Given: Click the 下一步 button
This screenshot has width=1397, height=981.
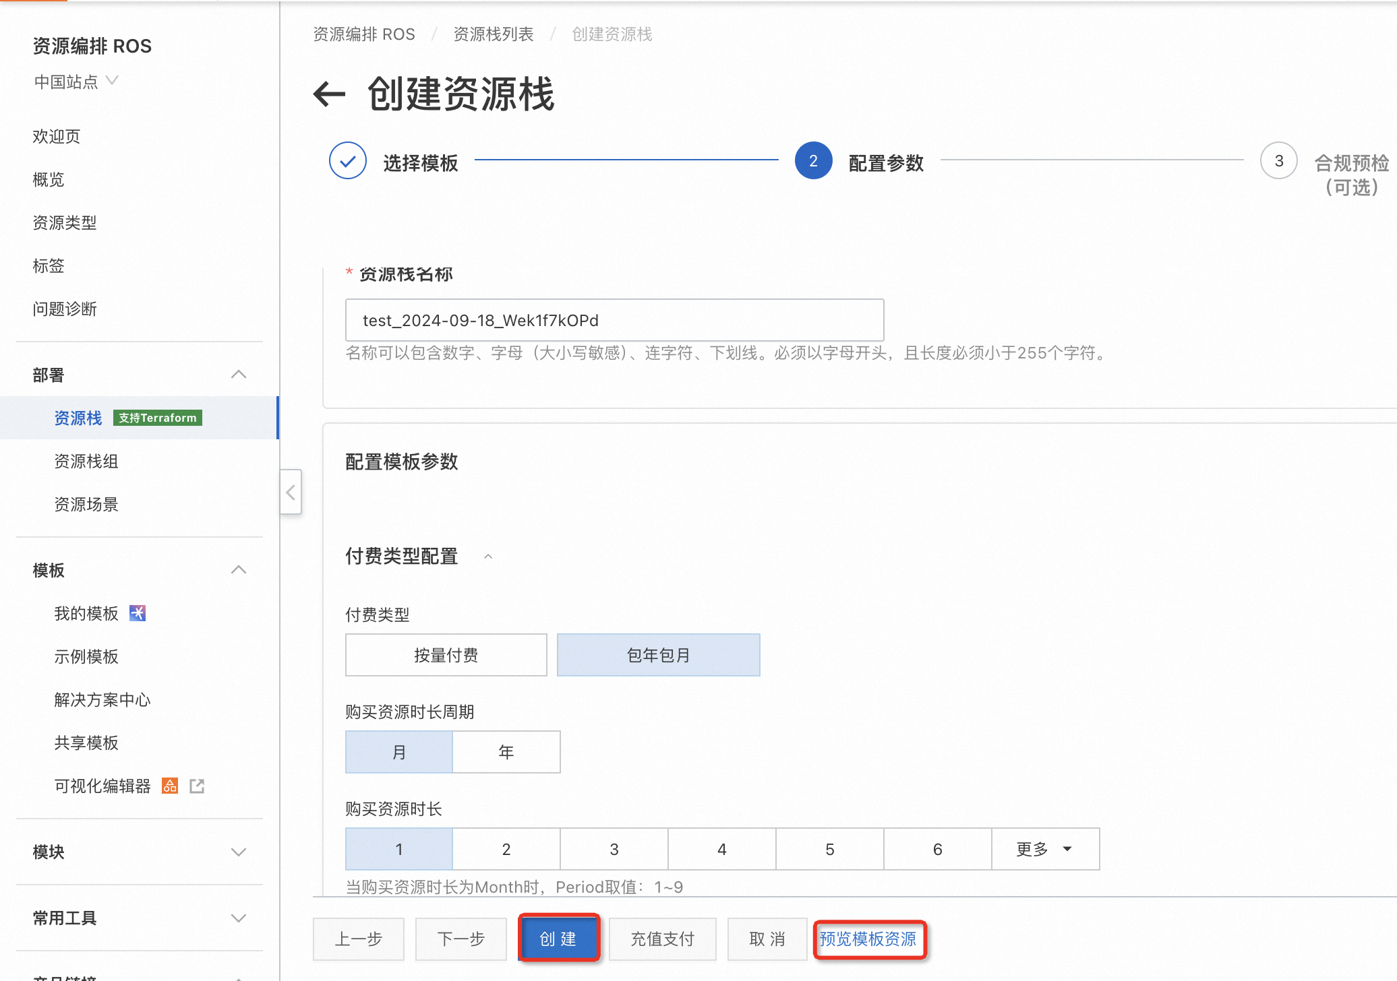Looking at the screenshot, I should [461, 939].
